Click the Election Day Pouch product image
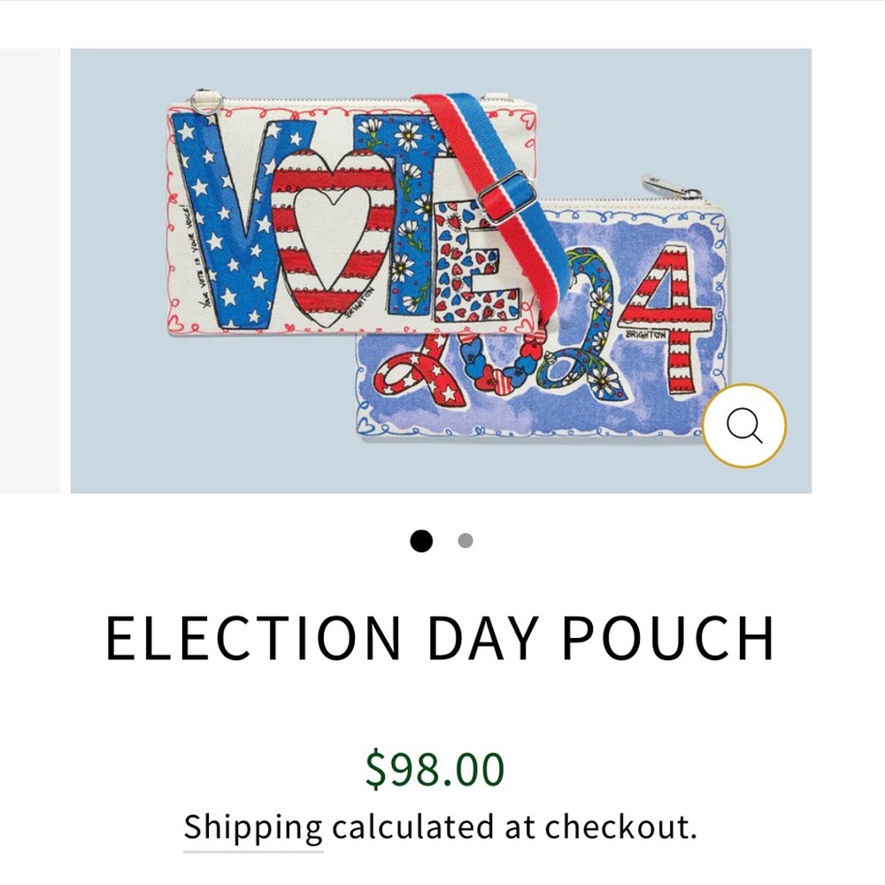Screen dimensions: 885x885 coord(441,271)
